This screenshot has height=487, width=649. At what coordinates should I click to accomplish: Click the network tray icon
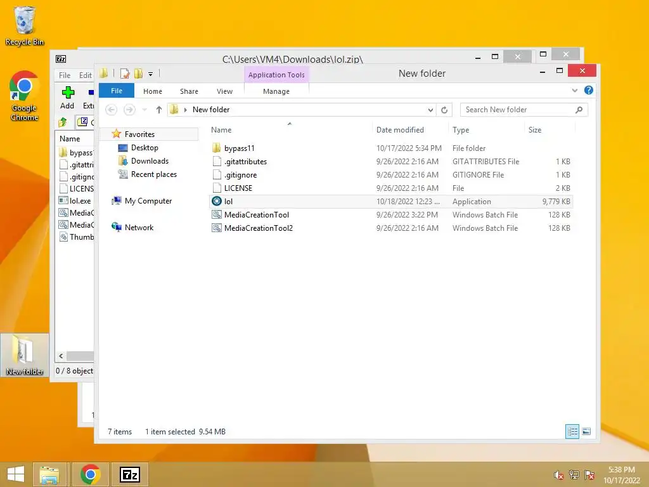click(x=574, y=475)
